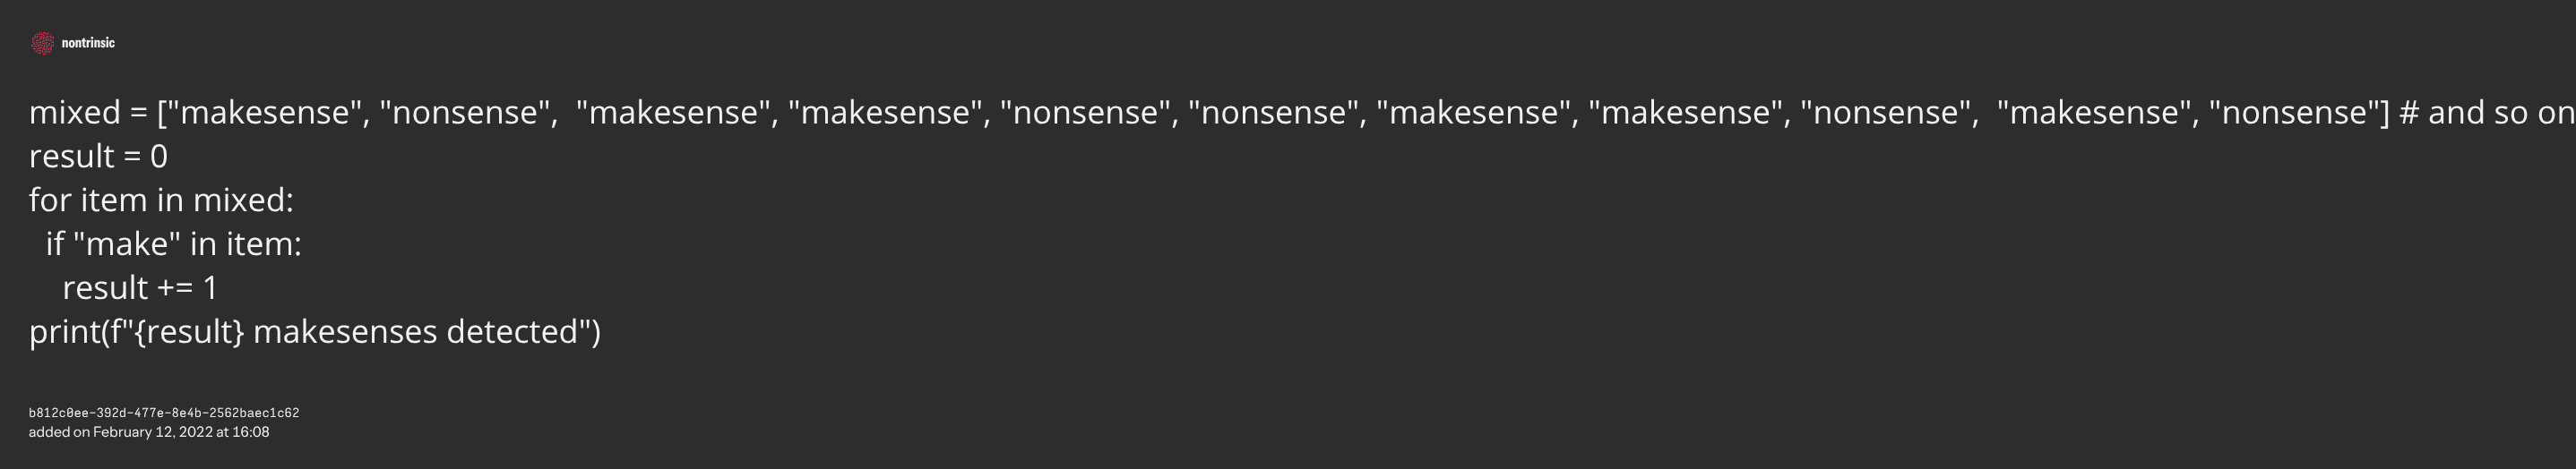This screenshot has height=469, width=2576.
Task: Click the '16:08' time in the timestamp
Action: tap(250, 432)
